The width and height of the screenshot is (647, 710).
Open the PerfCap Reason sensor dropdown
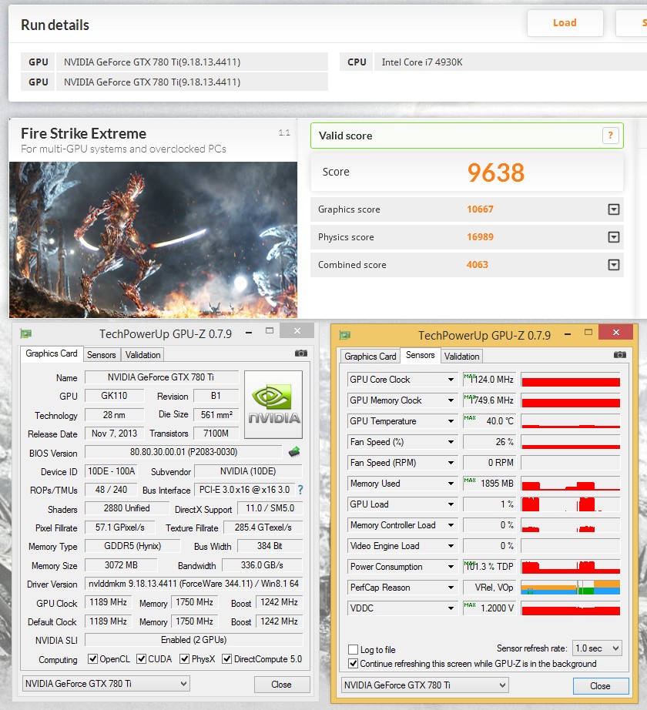point(451,588)
